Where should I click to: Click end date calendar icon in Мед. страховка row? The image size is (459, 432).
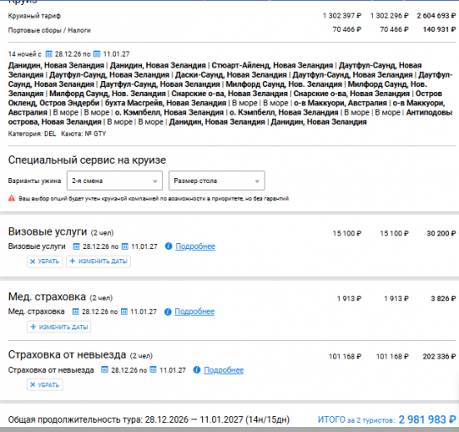coord(124,311)
